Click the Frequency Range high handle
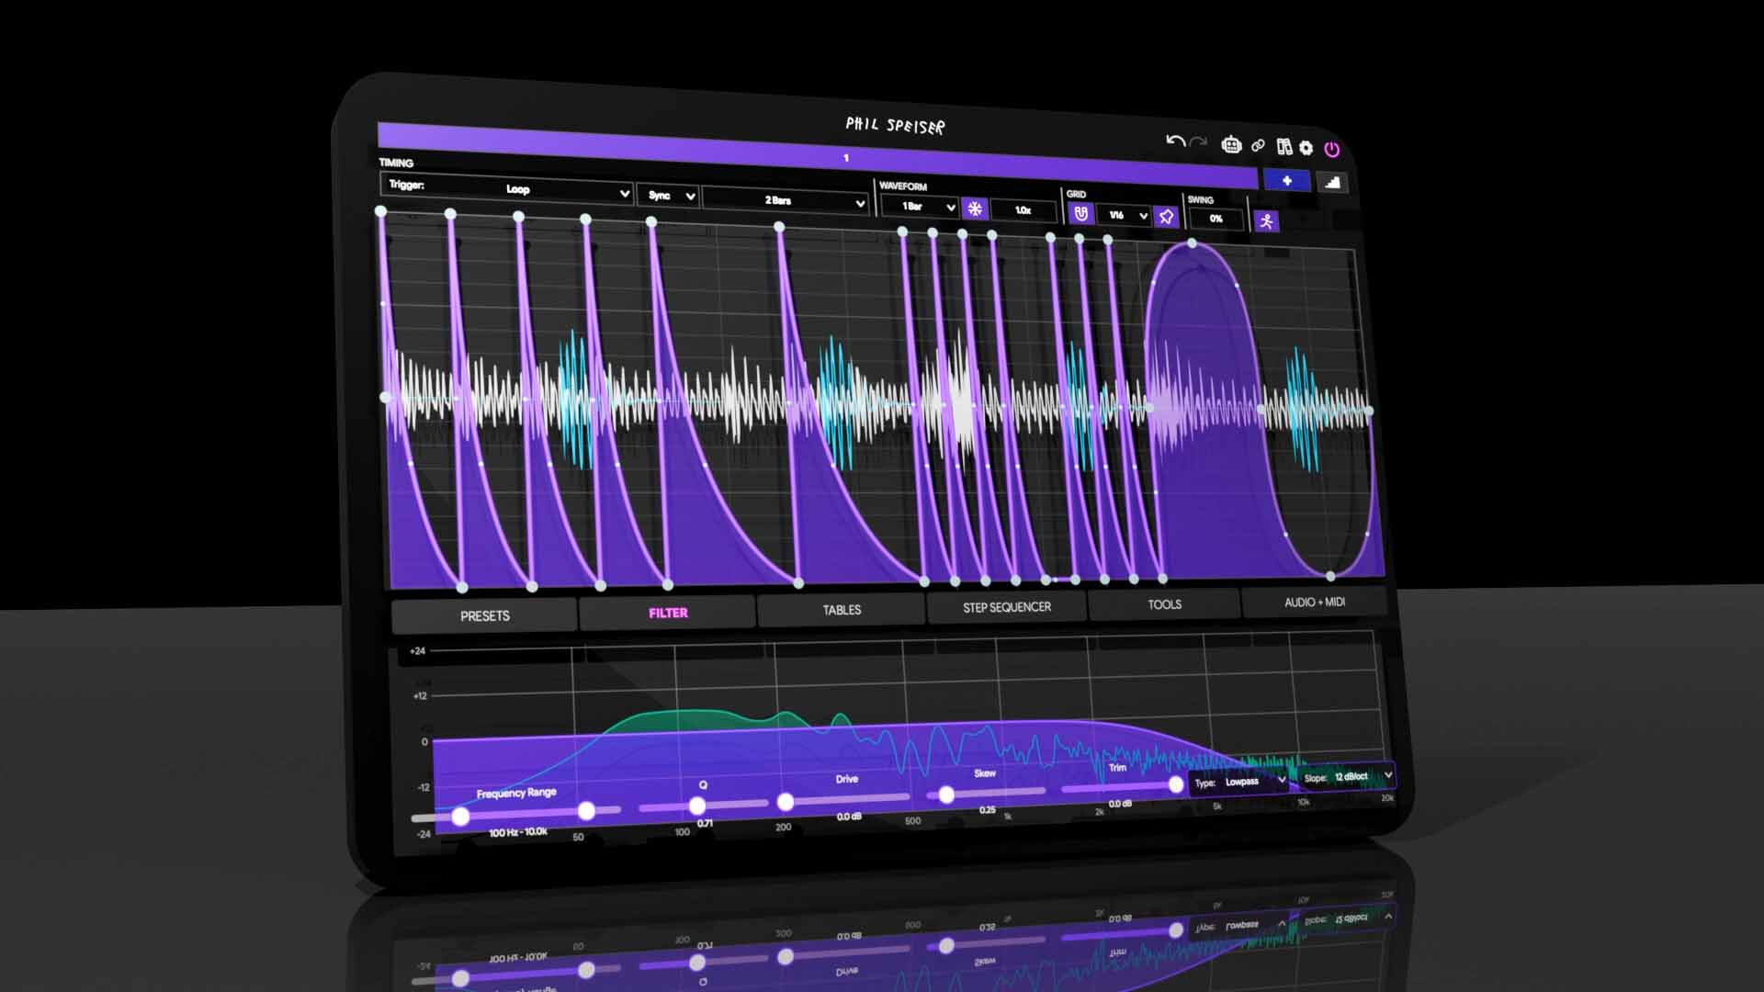Image resolution: width=1764 pixels, height=992 pixels. pos(586,811)
